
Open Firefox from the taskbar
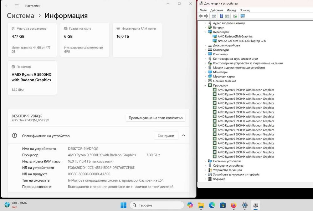point(233,205)
